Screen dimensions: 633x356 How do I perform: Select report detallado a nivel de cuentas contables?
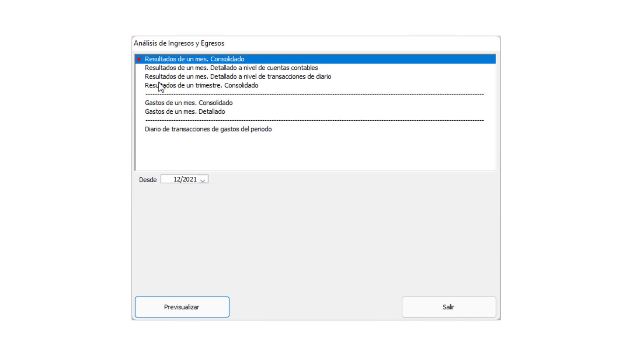[x=231, y=68]
